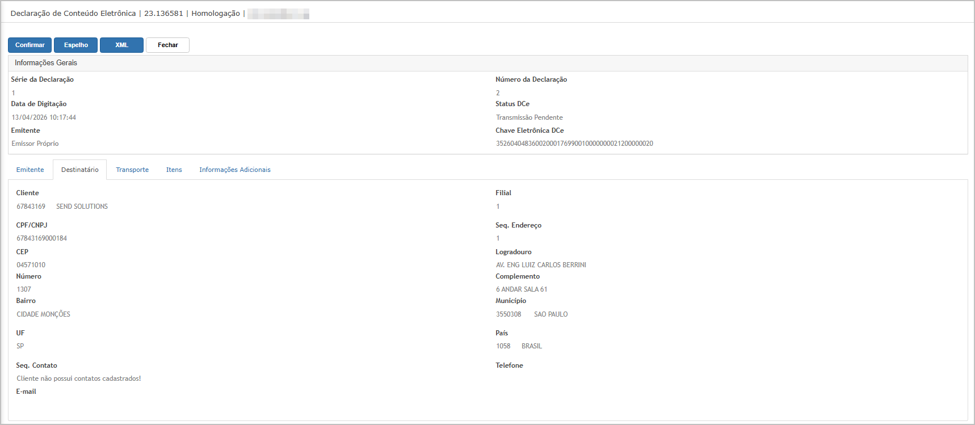Click the Homologação text in title
Screen dimensions: 975x425
[x=216, y=13]
